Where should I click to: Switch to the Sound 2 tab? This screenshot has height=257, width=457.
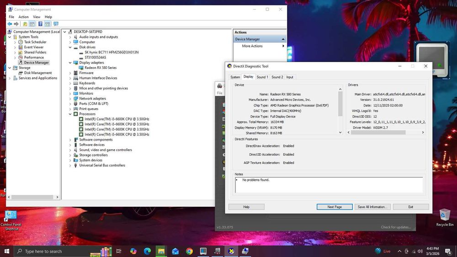tap(277, 77)
